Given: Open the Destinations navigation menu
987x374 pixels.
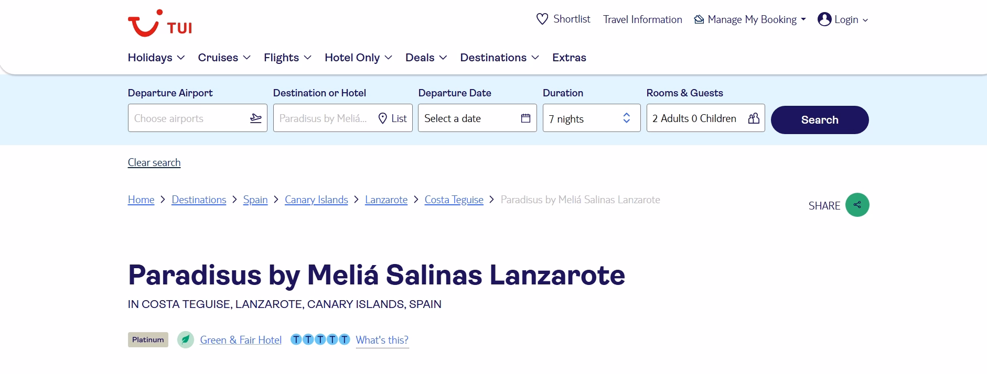Looking at the screenshot, I should pos(499,58).
